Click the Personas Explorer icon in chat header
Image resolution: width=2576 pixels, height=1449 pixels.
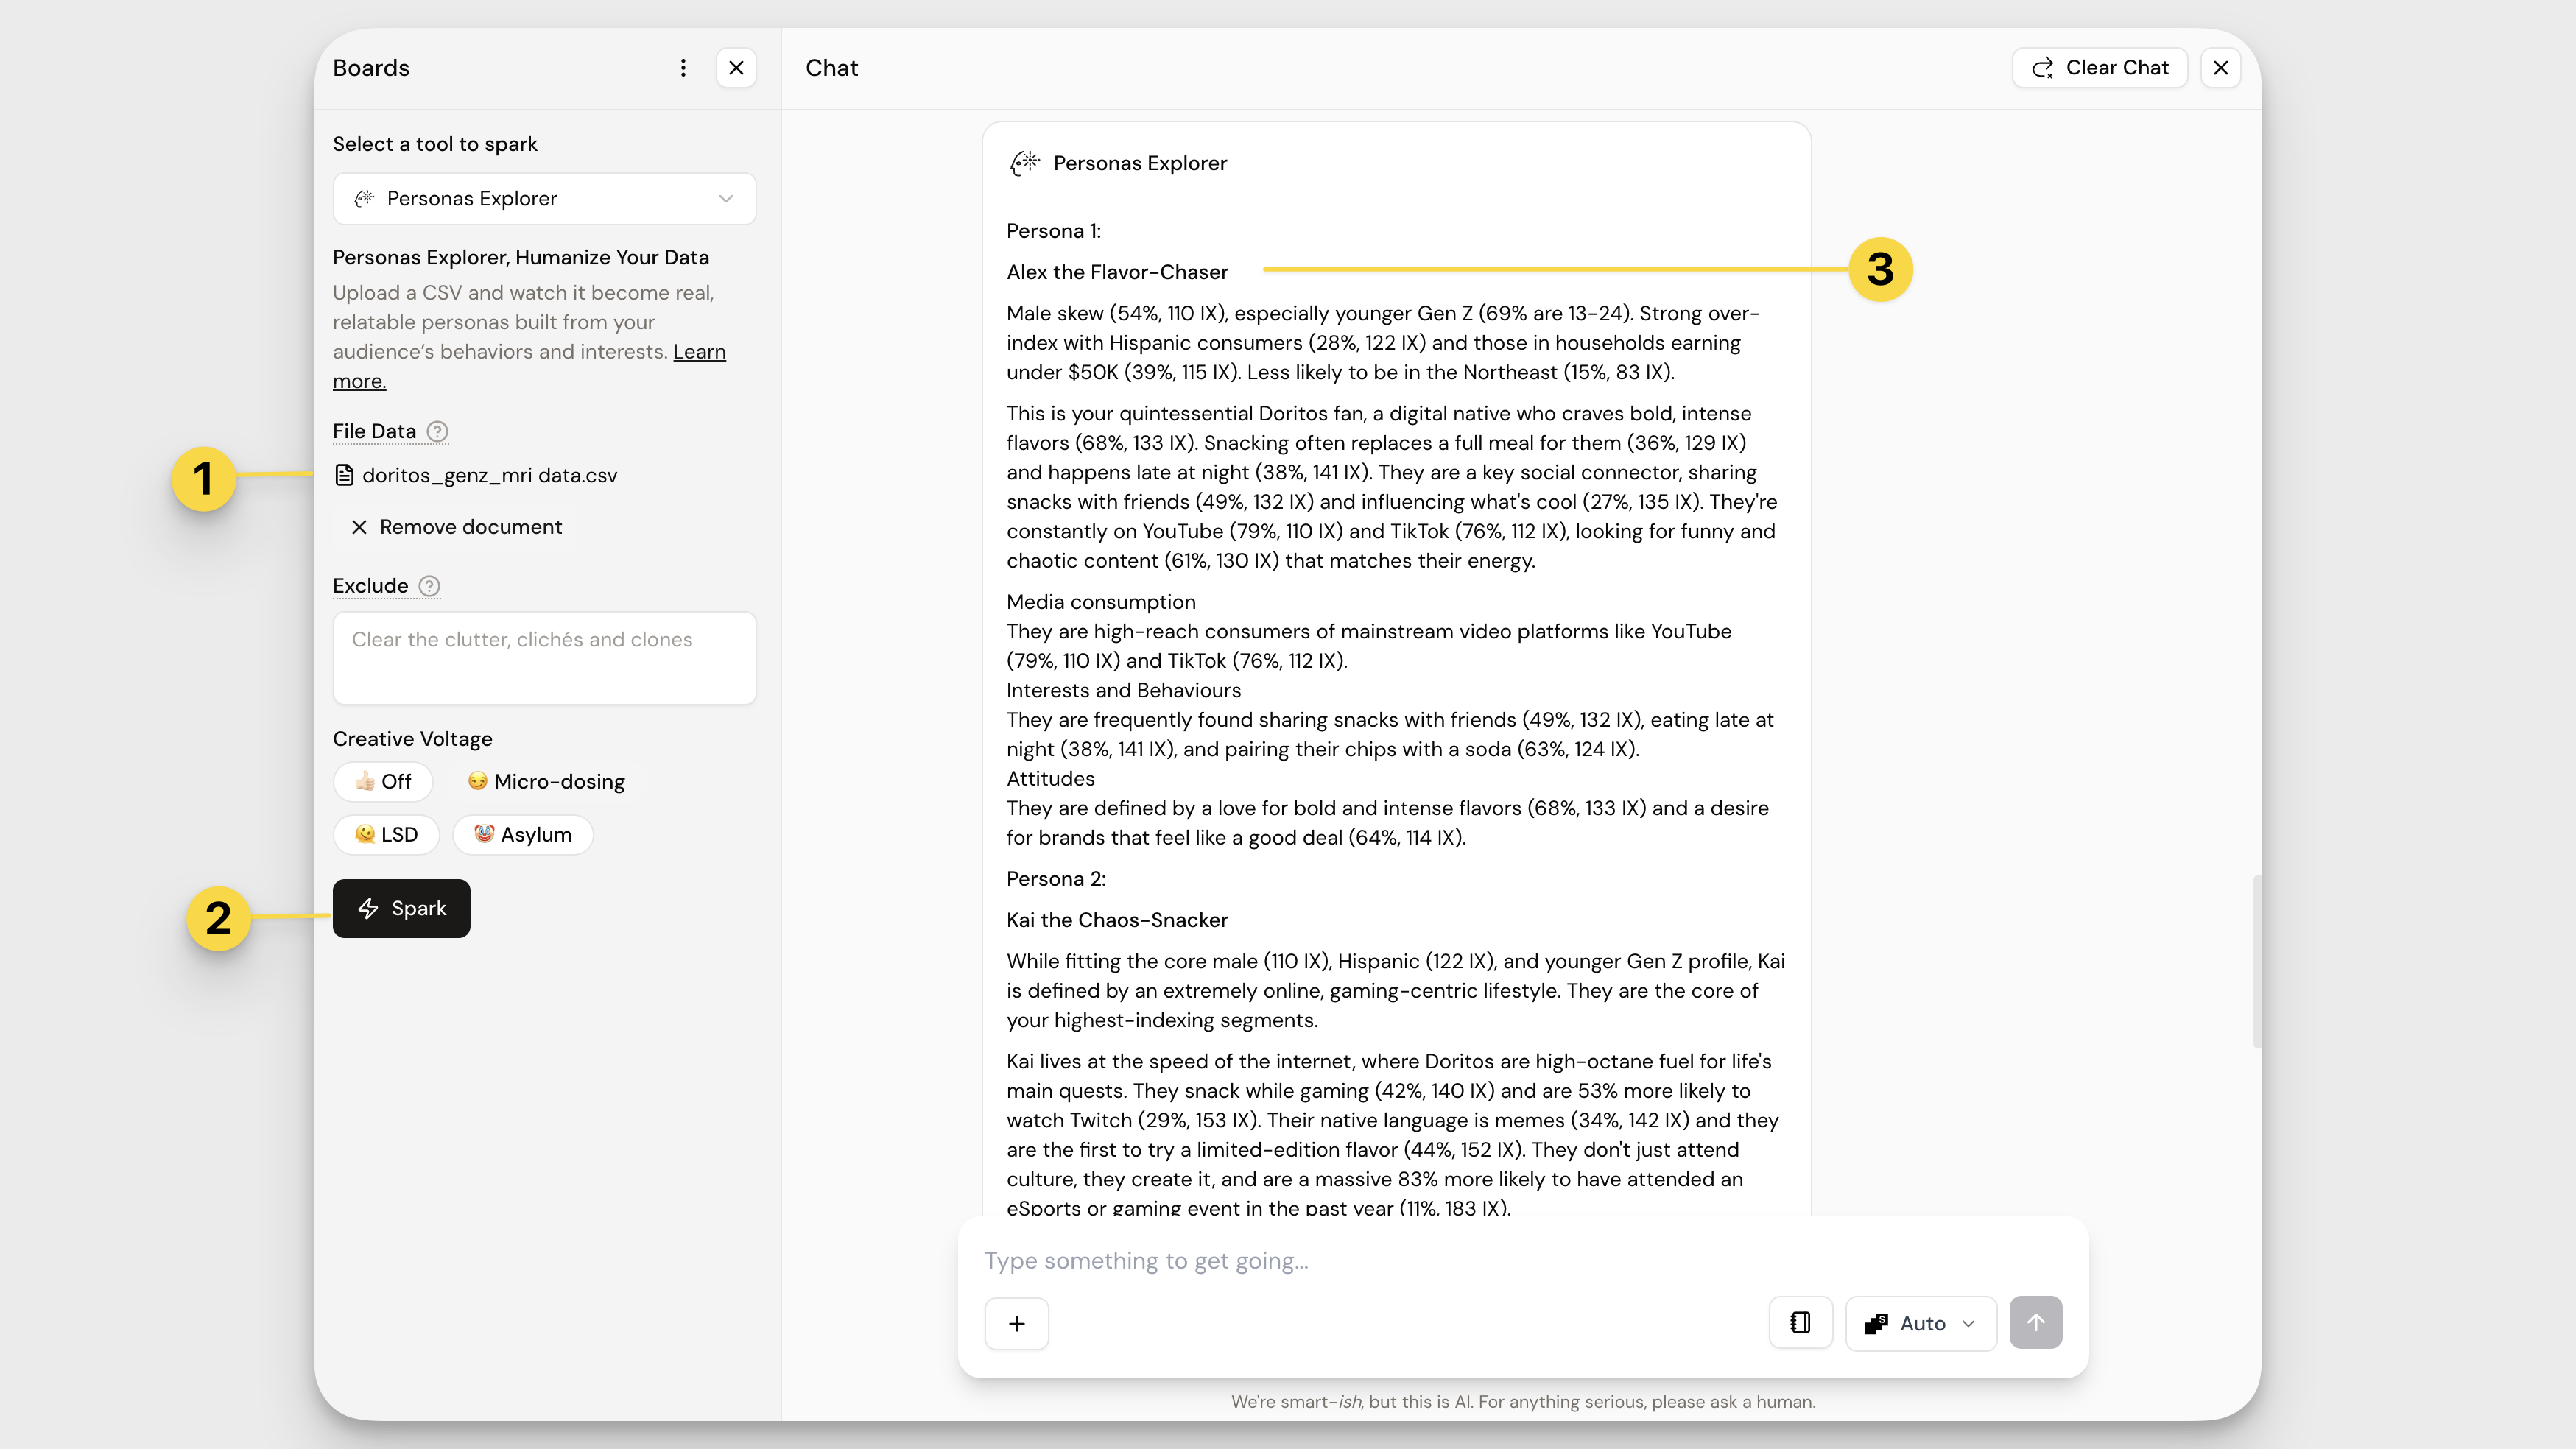click(x=1024, y=163)
